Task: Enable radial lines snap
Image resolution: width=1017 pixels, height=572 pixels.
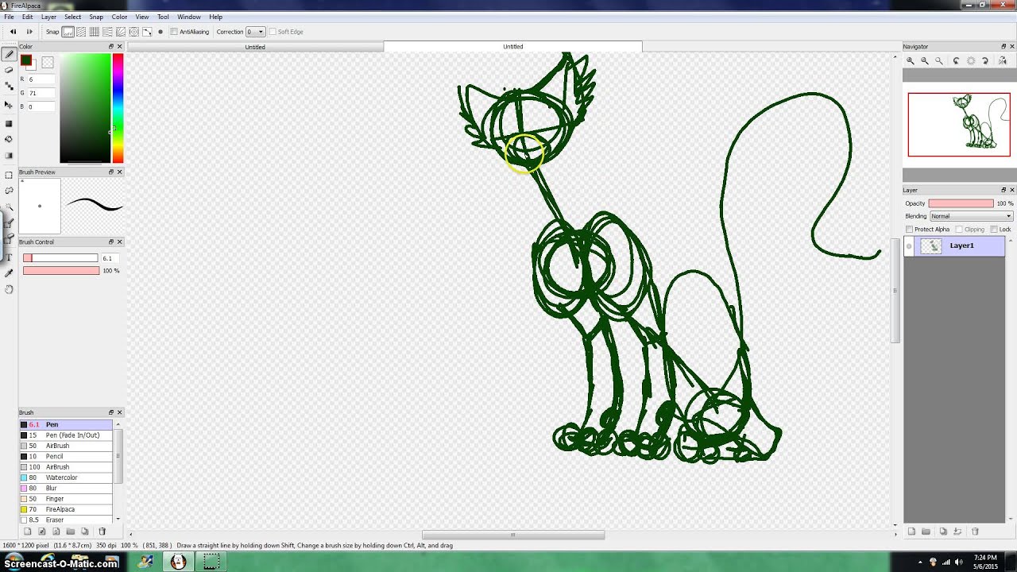Action: click(121, 32)
